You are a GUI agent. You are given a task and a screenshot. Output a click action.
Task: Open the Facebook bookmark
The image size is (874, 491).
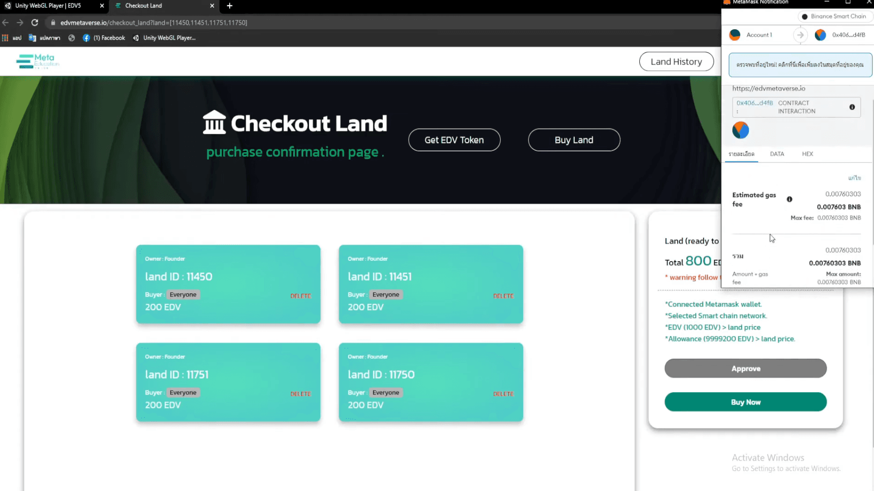(104, 38)
